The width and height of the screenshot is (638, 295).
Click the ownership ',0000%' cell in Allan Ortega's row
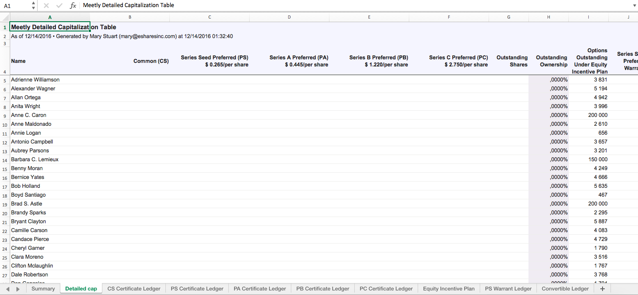(x=549, y=97)
